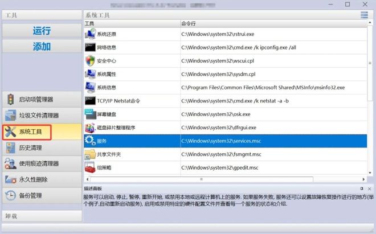Click the tool list vertical scrollbar thumb
This screenshot has width=376, height=234.
[x=370, y=63]
